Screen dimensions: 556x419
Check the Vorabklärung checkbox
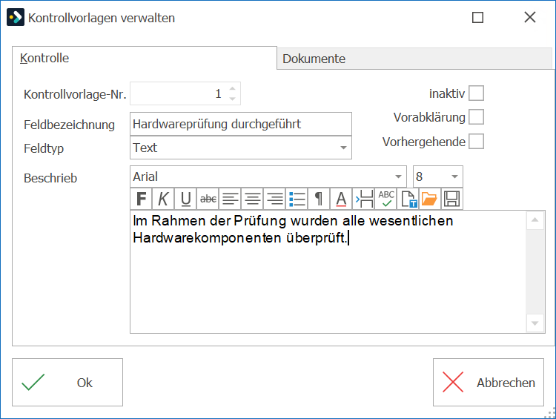pyautogui.click(x=476, y=117)
